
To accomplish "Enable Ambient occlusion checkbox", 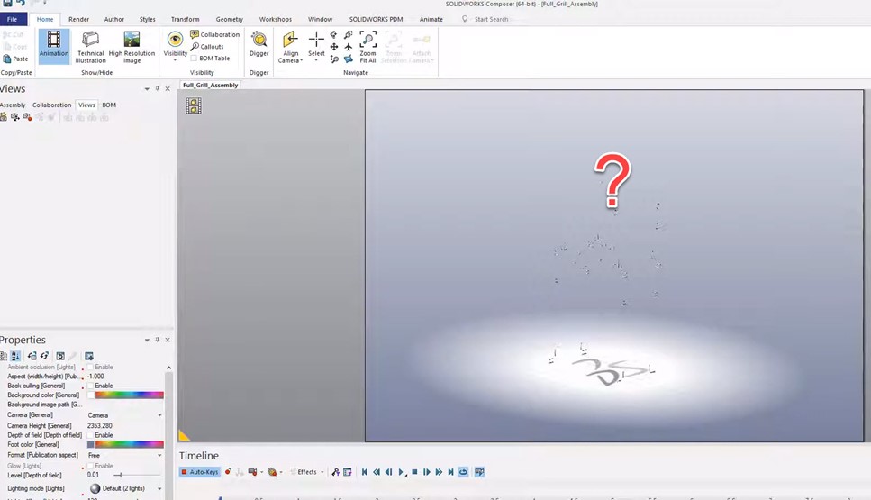I will [x=90, y=368].
